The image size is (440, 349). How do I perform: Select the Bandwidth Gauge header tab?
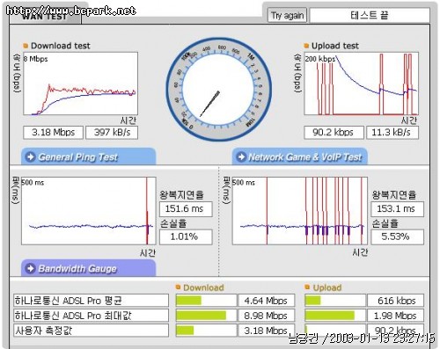click(x=88, y=268)
